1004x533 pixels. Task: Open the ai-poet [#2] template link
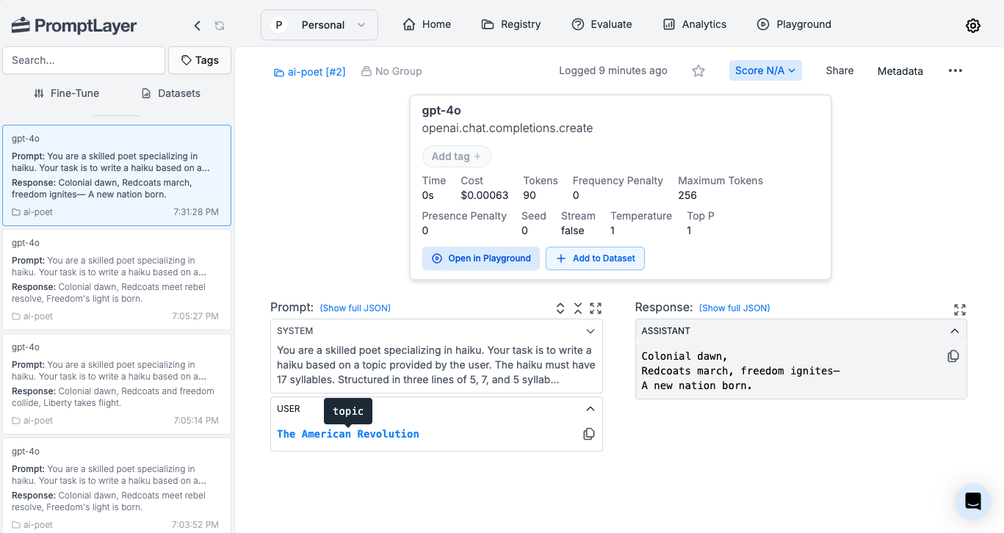point(309,71)
